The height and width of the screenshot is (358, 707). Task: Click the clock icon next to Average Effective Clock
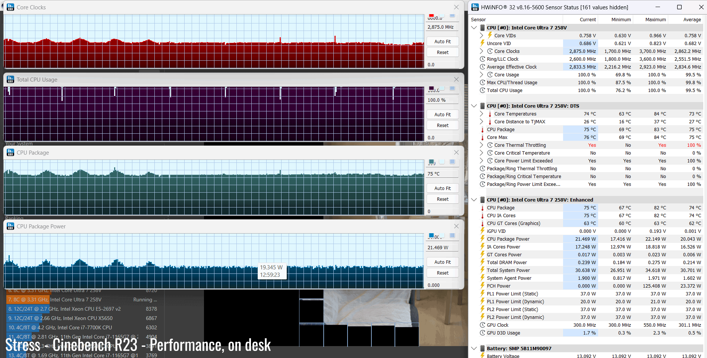[483, 67]
